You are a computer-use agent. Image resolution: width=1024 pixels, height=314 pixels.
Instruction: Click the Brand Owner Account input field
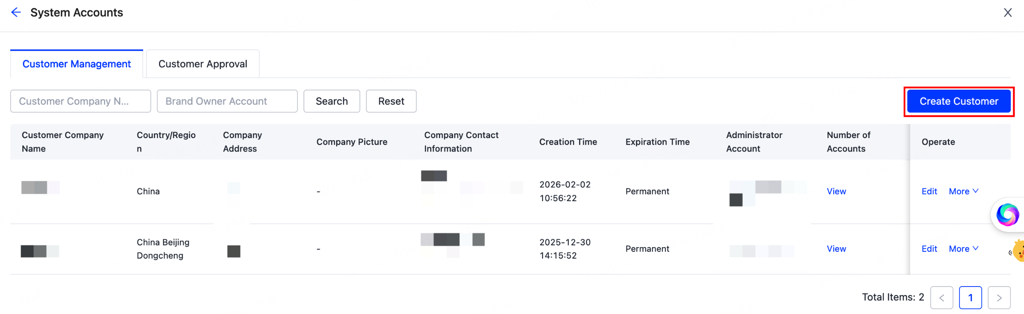(x=227, y=101)
